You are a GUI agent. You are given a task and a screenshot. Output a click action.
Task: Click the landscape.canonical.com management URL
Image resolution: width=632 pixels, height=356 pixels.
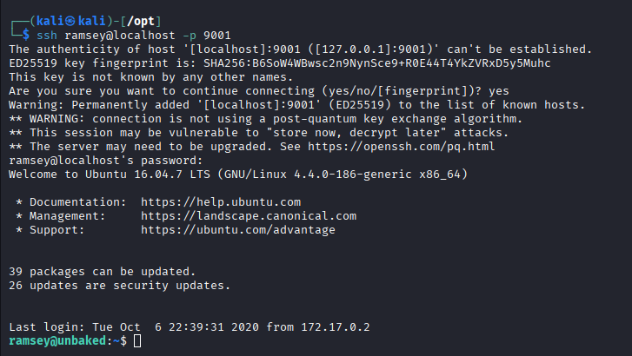tap(248, 216)
